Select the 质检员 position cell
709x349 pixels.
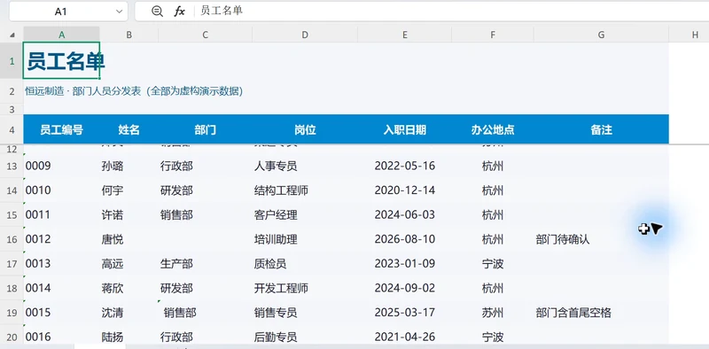[x=305, y=264]
